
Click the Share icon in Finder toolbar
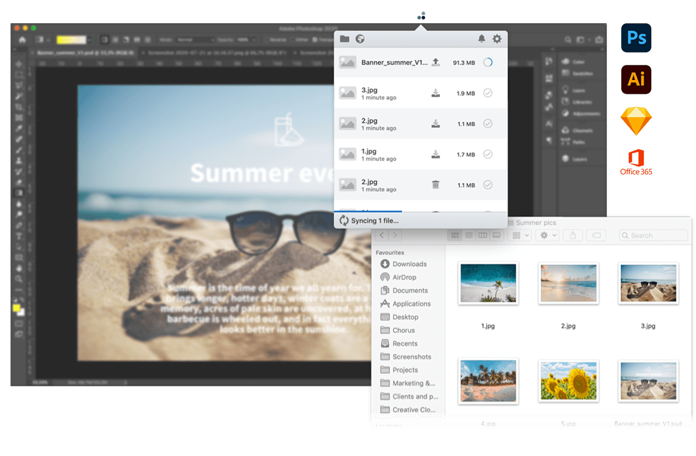[x=573, y=235]
